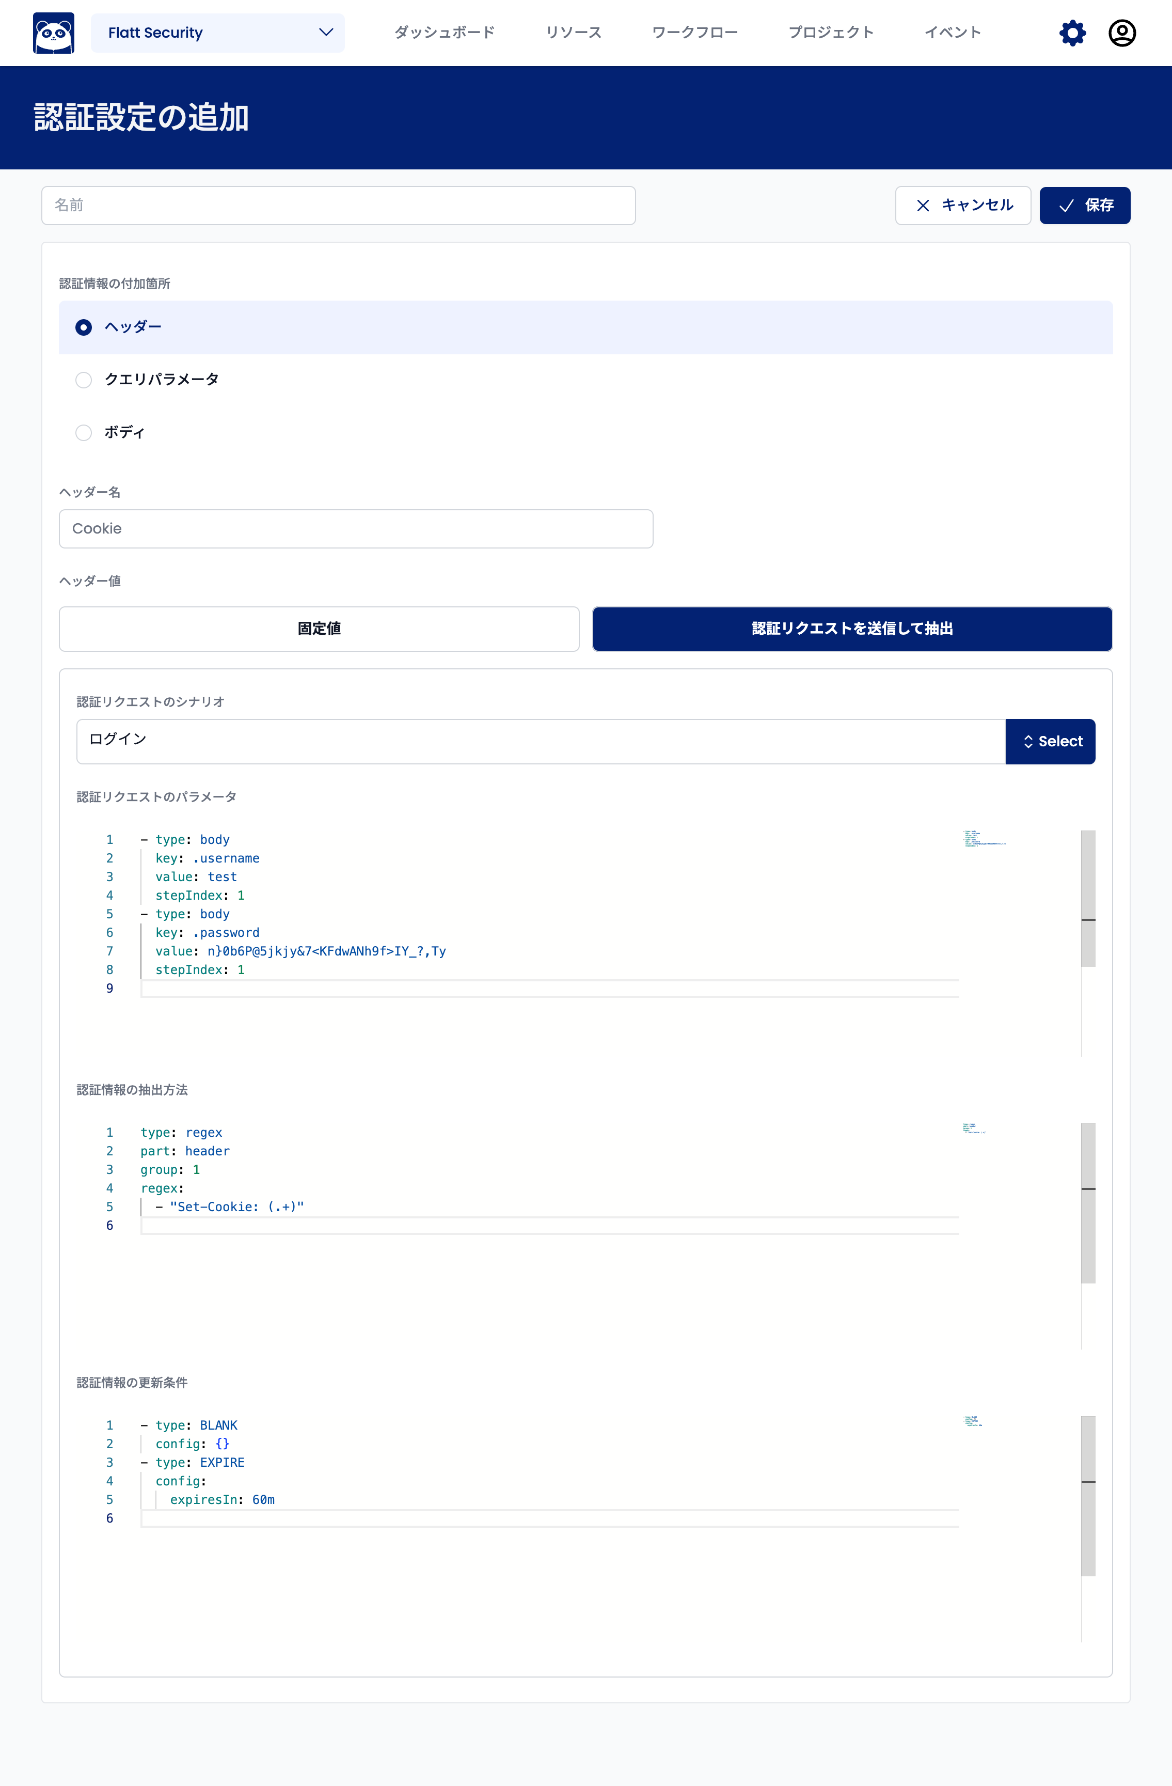Image resolution: width=1172 pixels, height=1786 pixels.
Task: Select the クエリパラメータ radio button
Action: tap(83, 380)
